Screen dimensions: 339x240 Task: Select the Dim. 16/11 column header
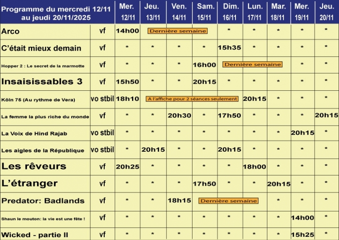[231, 12]
